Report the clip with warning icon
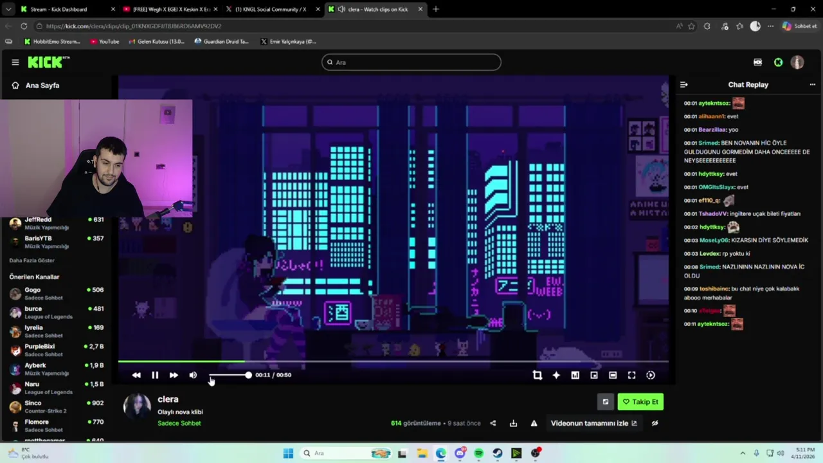Image resolution: width=823 pixels, height=463 pixels. pos(534,423)
